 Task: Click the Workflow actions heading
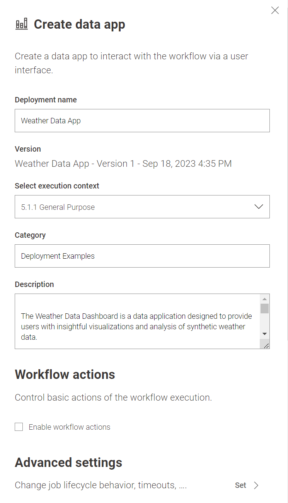(x=65, y=375)
